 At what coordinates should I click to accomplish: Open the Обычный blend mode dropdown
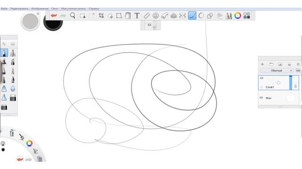click(x=277, y=70)
